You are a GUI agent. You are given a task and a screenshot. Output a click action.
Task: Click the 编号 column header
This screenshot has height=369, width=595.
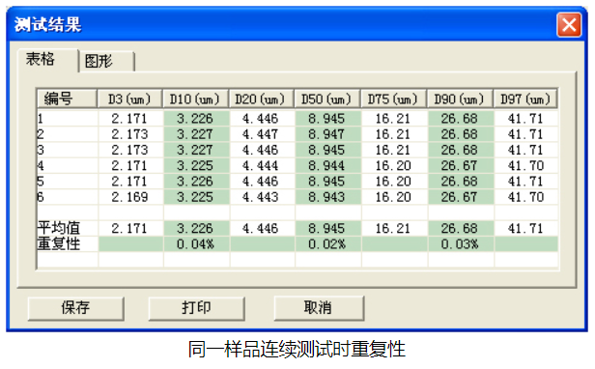[x=67, y=99]
